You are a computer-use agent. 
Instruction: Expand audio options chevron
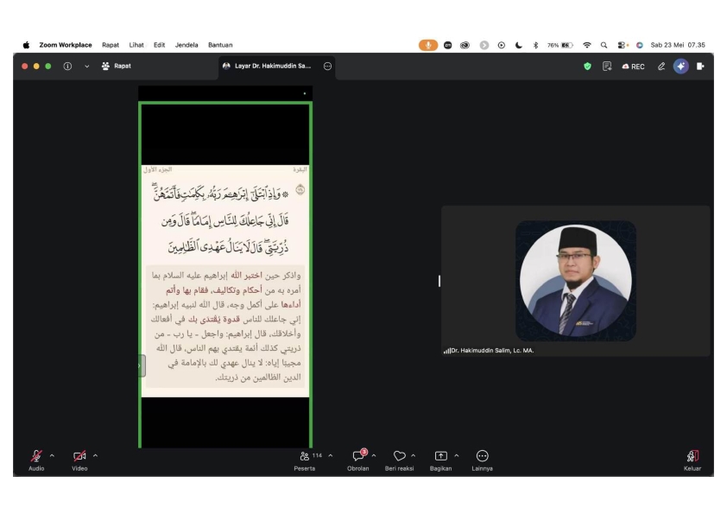(52, 455)
